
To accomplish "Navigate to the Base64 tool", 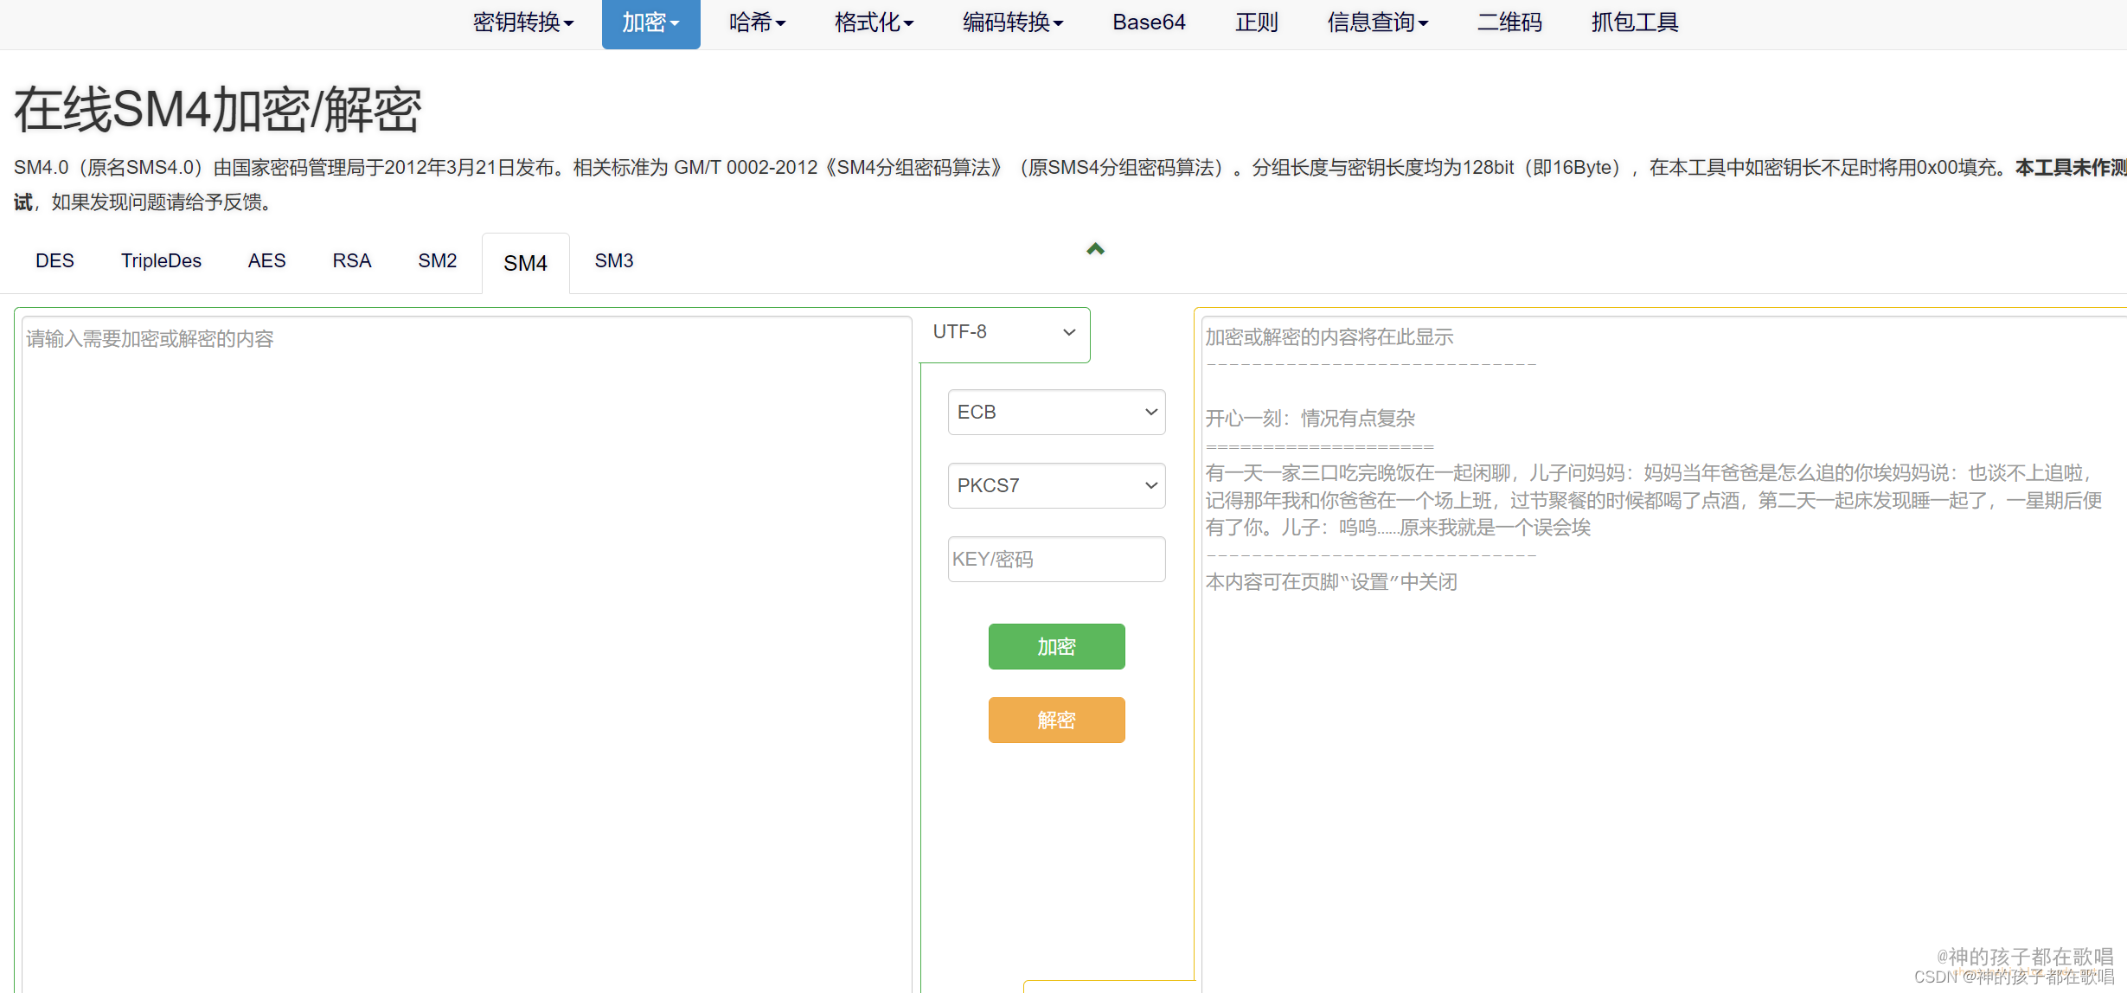I will pos(1149,23).
